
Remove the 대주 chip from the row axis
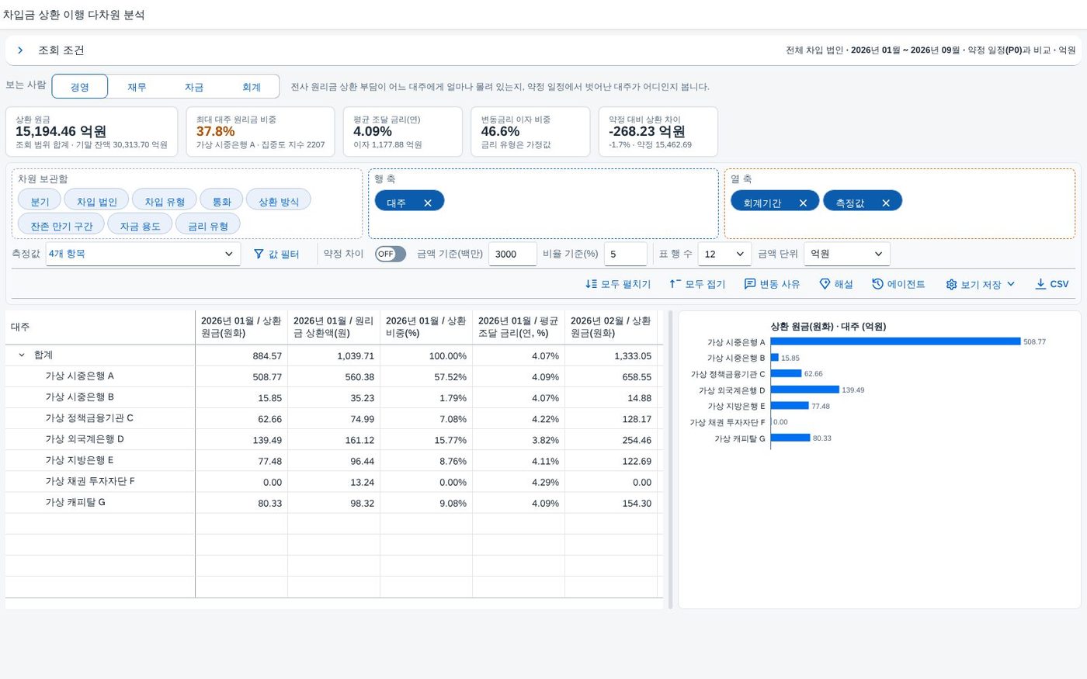[x=428, y=203]
